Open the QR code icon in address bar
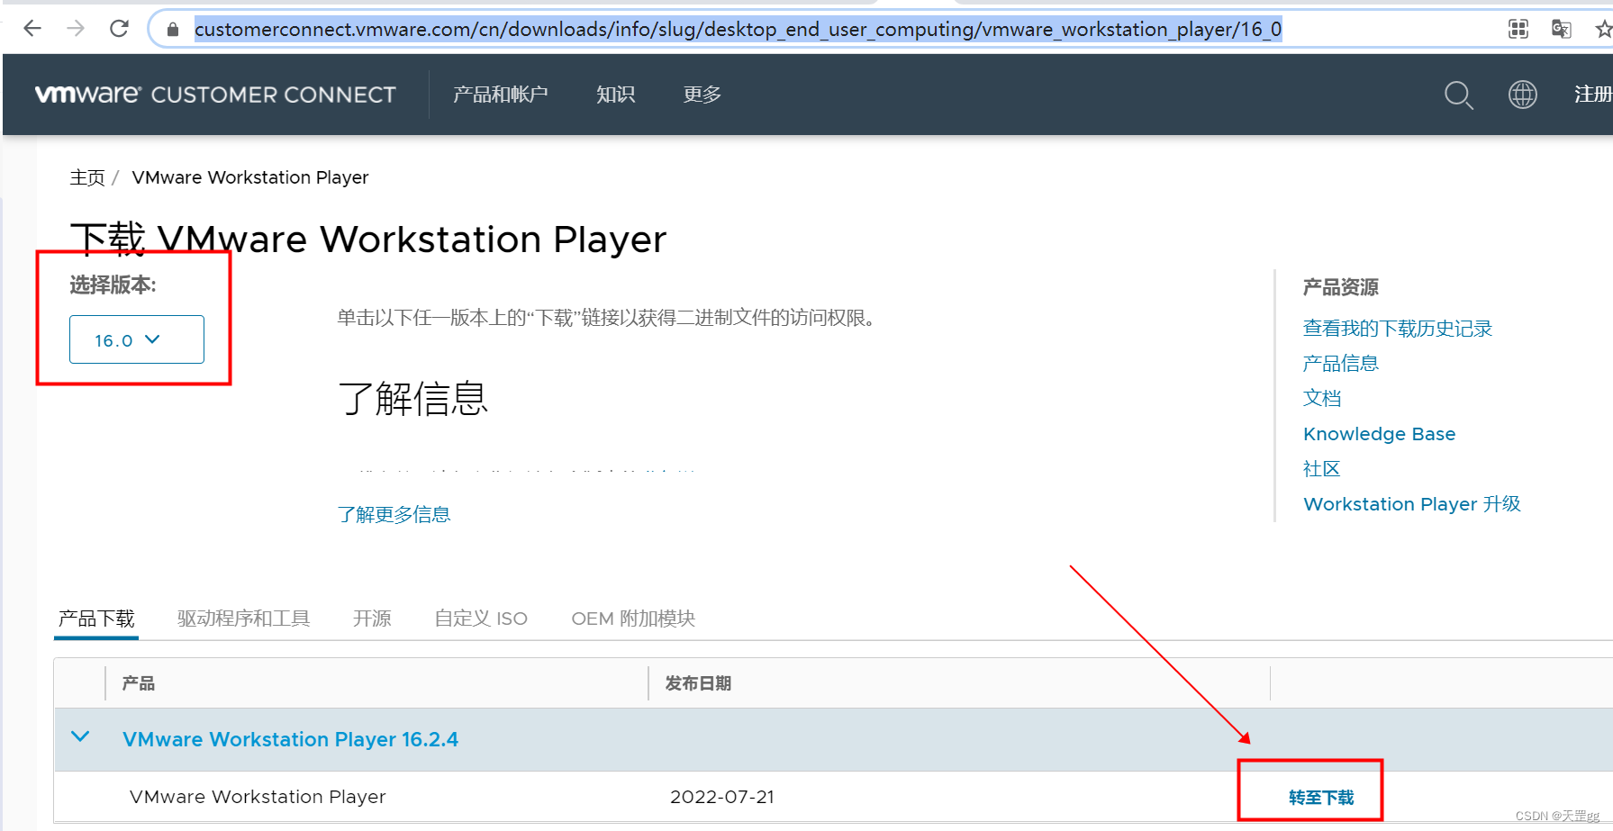Viewport: 1613px width, 831px height. 1518,29
